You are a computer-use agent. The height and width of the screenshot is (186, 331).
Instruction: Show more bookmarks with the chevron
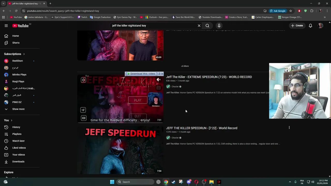click(325, 17)
